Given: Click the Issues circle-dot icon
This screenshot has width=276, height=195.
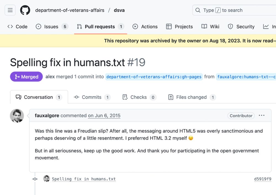Looking at the screenshot, I should 38,26.
